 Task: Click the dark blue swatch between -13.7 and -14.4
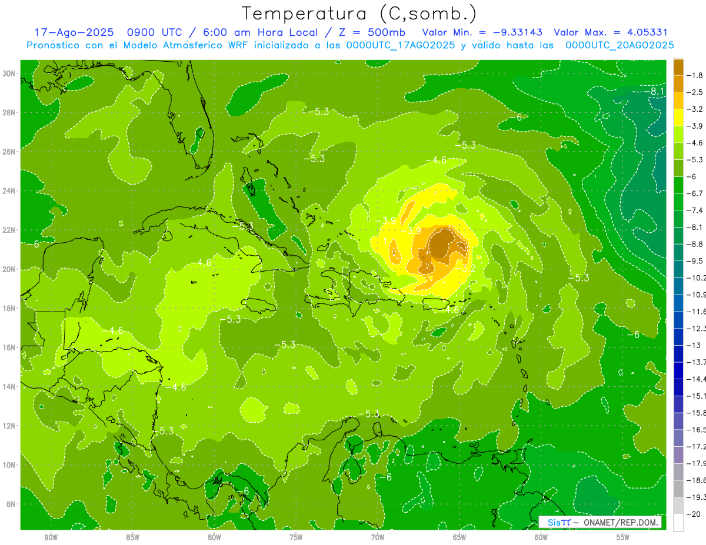click(x=678, y=370)
